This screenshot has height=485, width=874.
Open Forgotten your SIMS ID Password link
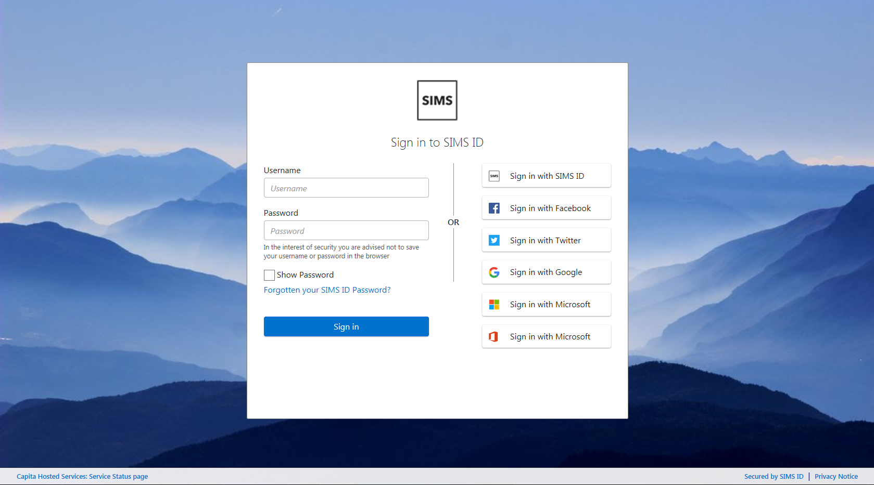pos(327,290)
